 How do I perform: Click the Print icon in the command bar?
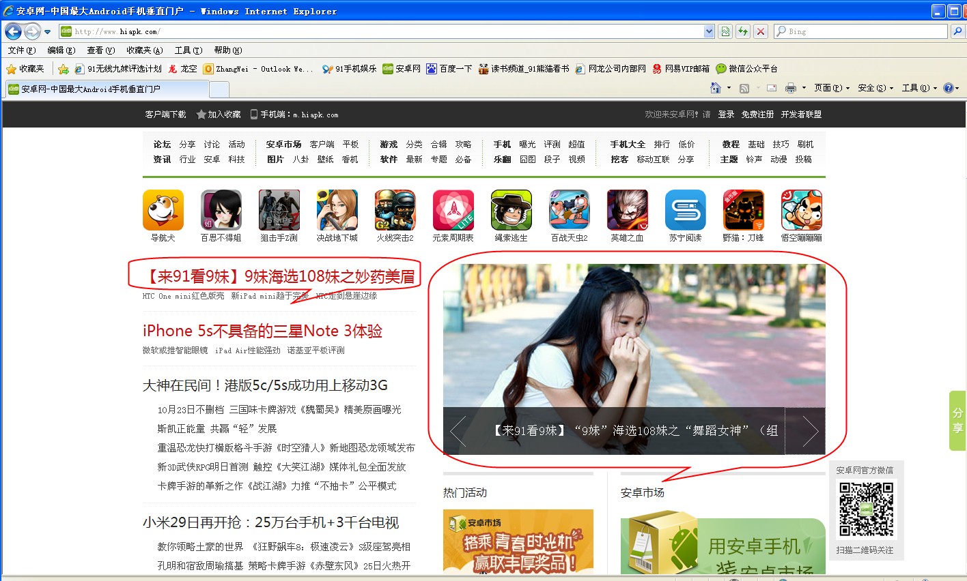(791, 88)
